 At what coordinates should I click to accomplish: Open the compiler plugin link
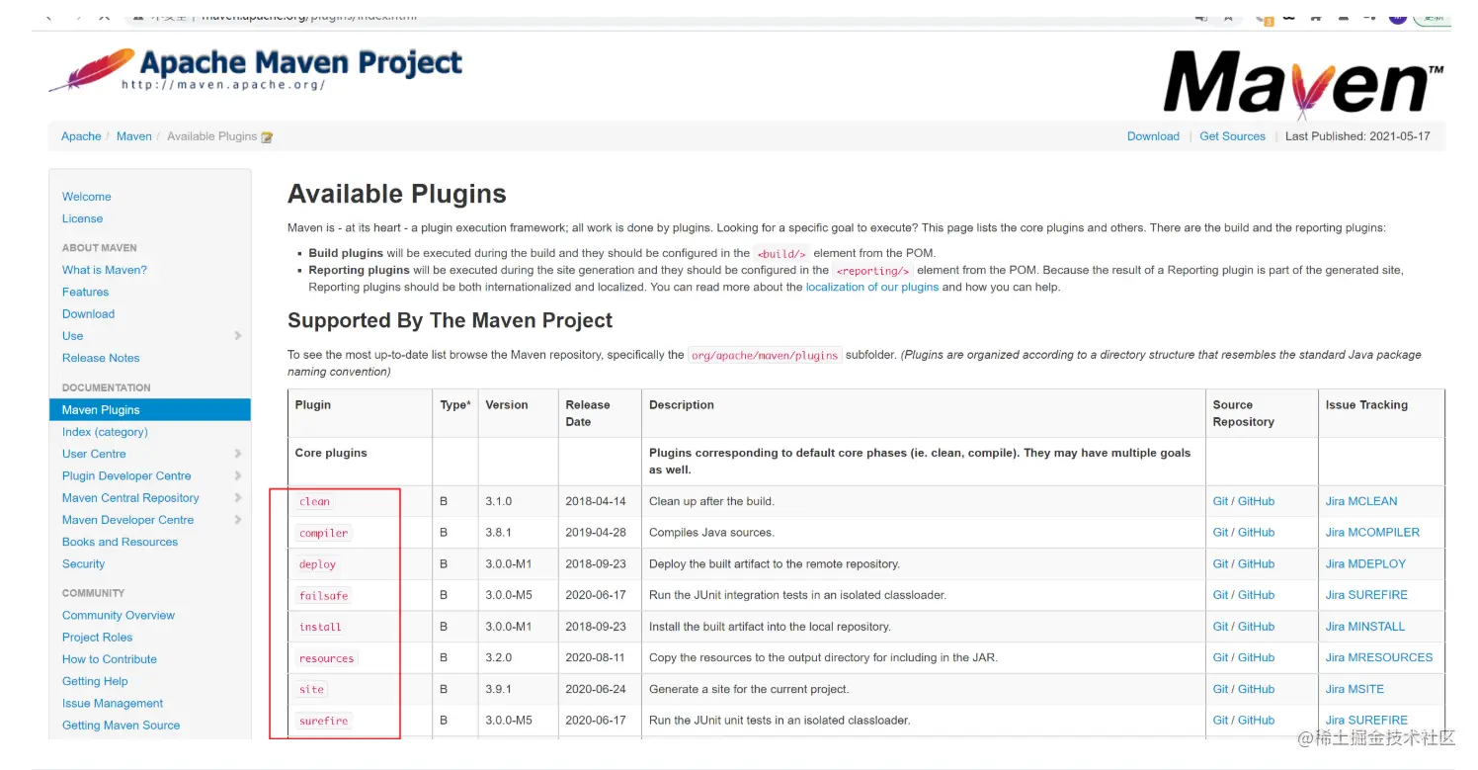[324, 533]
